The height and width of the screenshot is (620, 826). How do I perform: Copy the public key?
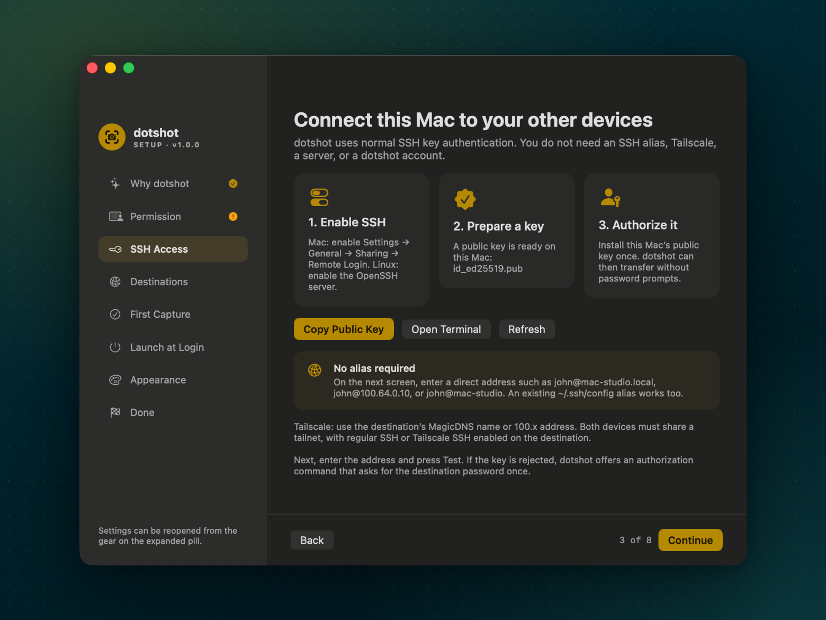point(344,329)
